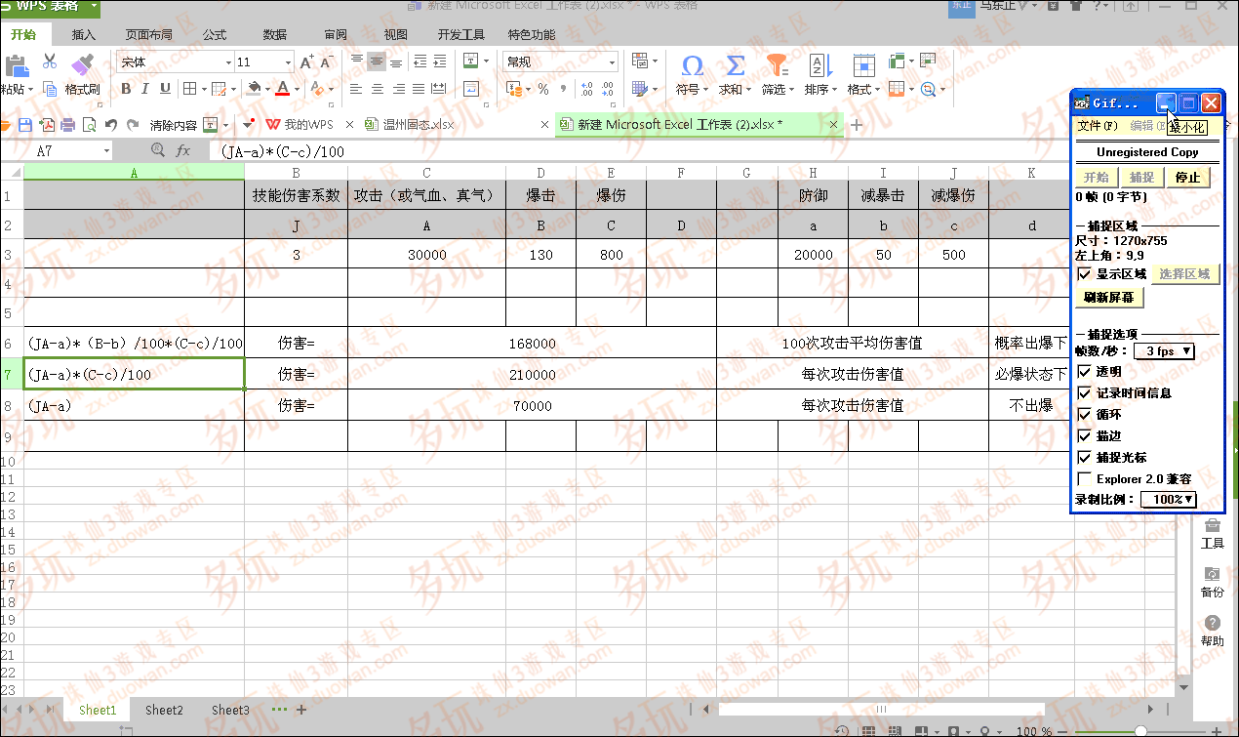Click the horizontal scrollbar at the bottom

click(x=881, y=710)
